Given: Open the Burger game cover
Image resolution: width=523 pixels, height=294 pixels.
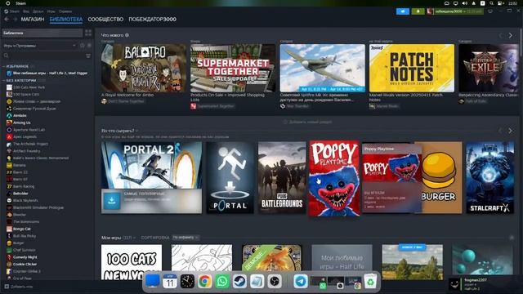Looking at the screenshot, I should click(x=441, y=178).
